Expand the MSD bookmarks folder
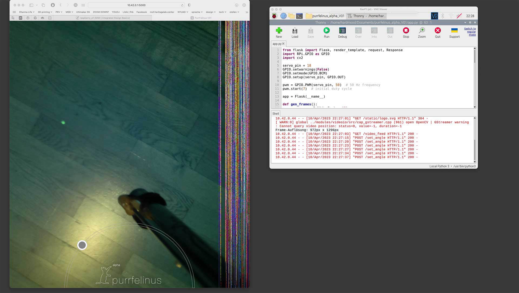 69,12
